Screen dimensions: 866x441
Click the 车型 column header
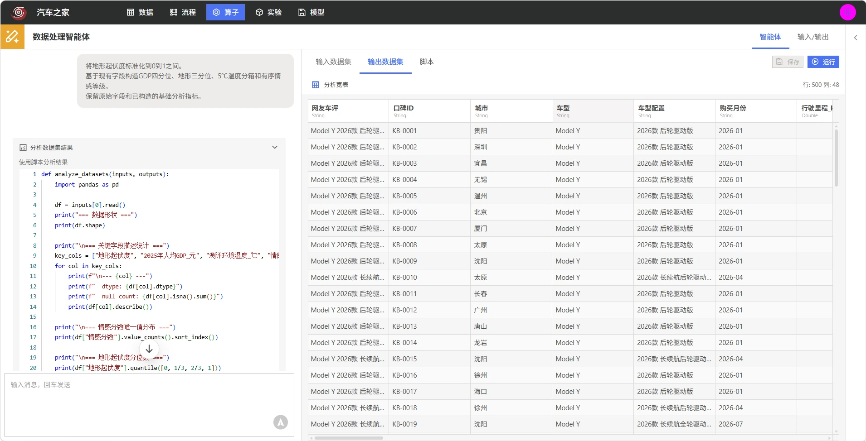(593, 111)
